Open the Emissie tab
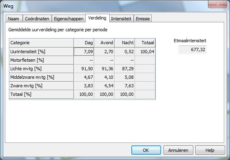The width and height of the screenshot is (230, 160). (x=143, y=19)
